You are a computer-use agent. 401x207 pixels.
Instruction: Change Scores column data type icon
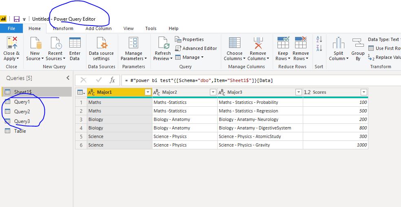[x=307, y=92]
